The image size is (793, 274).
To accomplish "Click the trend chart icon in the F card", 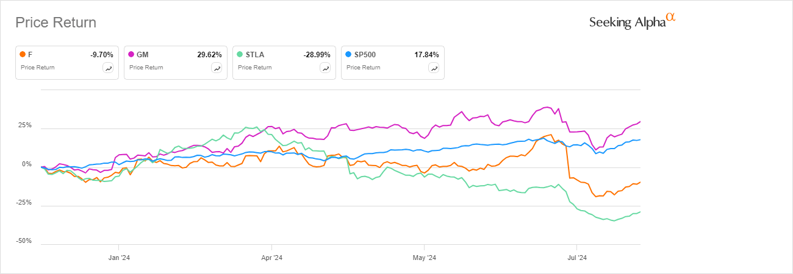I will [109, 68].
